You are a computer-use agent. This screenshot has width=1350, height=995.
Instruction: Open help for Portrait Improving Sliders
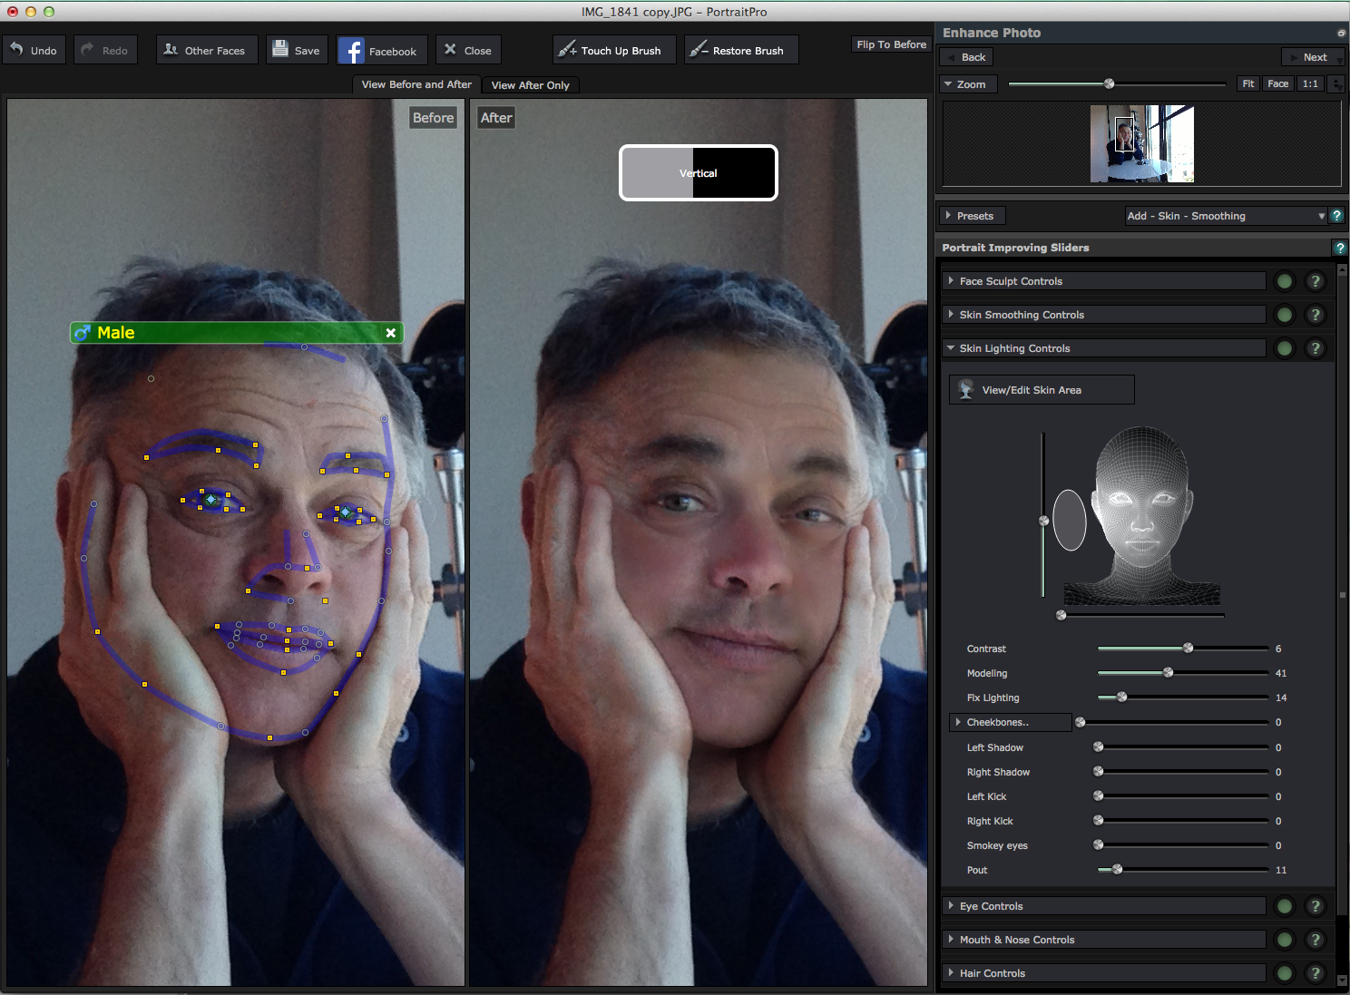pos(1340,248)
